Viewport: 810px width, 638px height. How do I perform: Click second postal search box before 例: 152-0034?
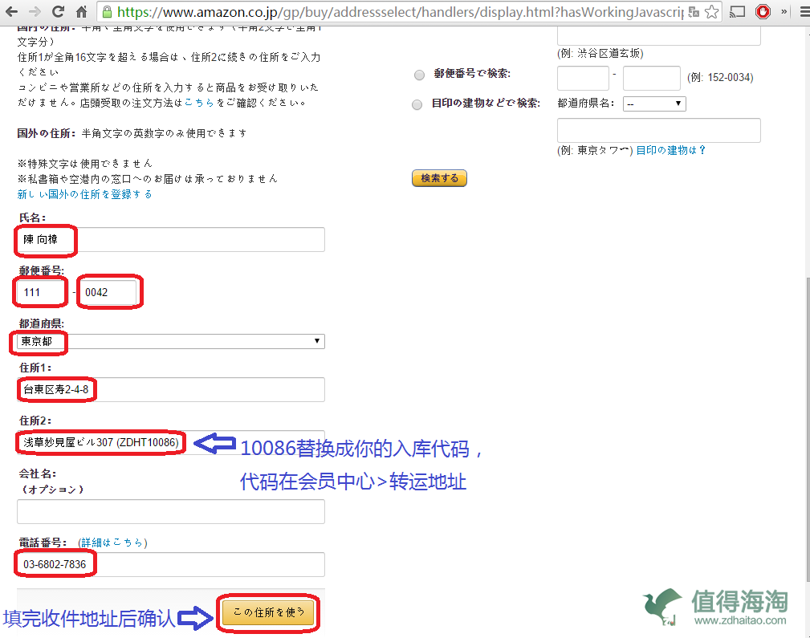651,79
